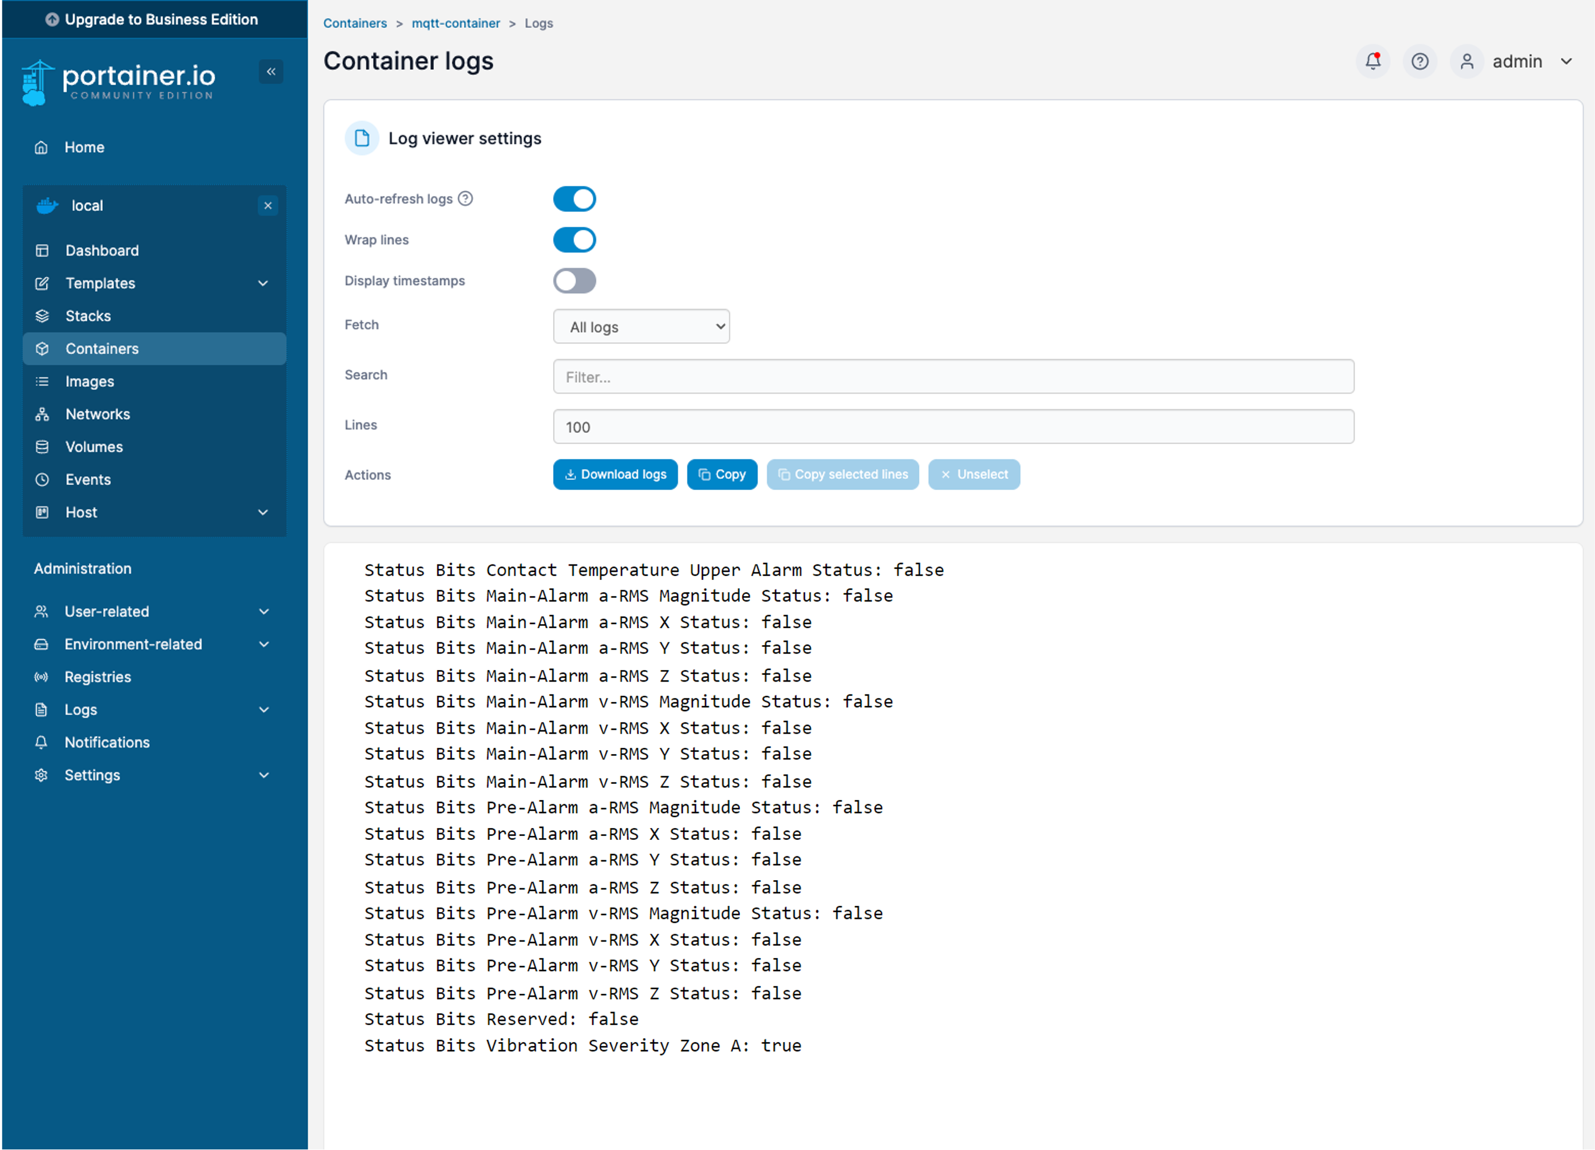The height and width of the screenshot is (1150, 1595).
Task: Click the Auto-refresh logs help tooltip icon
Action: click(466, 198)
